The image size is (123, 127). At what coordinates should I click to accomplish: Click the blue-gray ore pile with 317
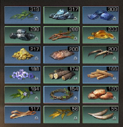[61, 15]
